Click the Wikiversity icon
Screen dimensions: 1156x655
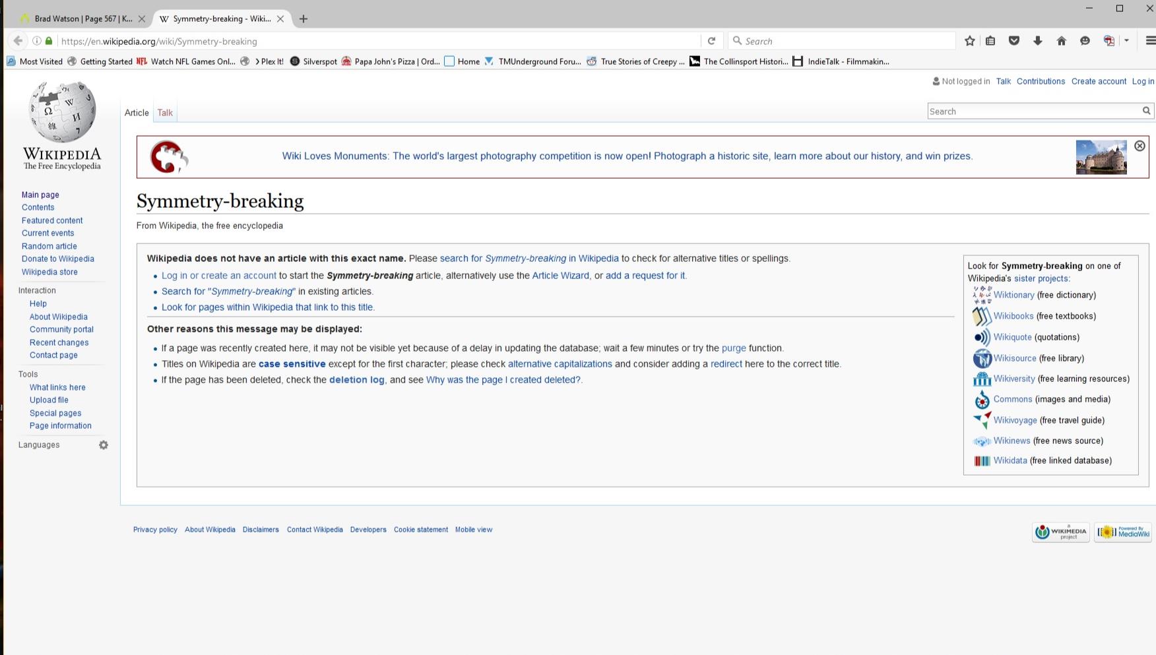[x=982, y=379]
